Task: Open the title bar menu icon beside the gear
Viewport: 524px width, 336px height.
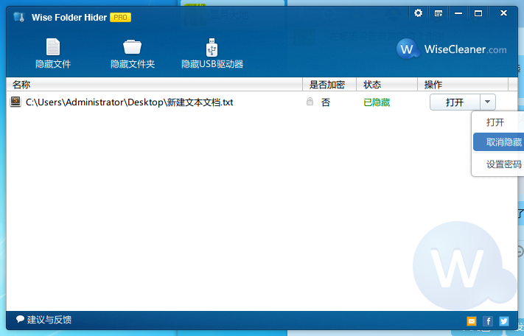Action: [x=439, y=13]
